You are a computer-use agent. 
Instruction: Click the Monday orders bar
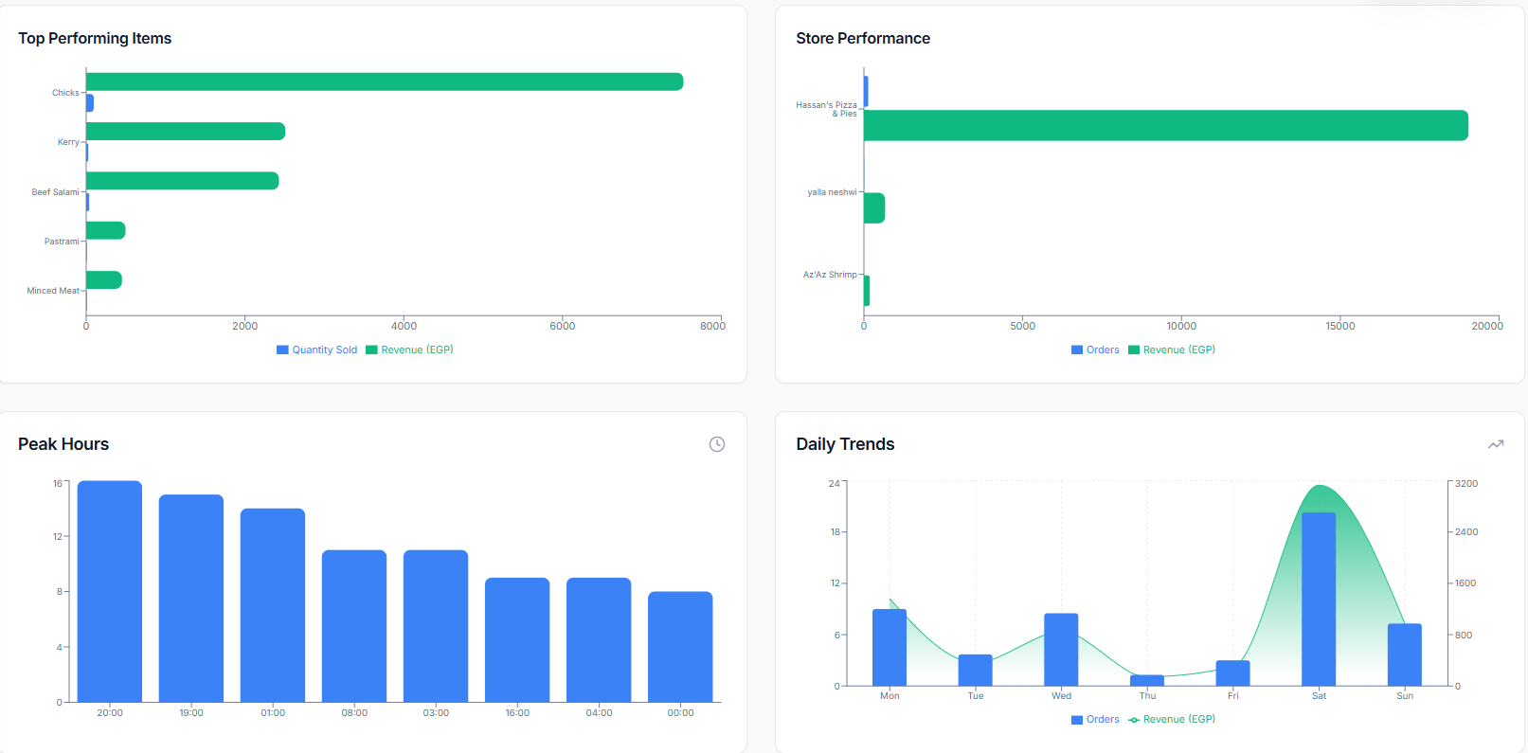pyautogui.click(x=890, y=647)
